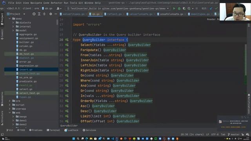The image size is (251, 141).
Task: Switch to the demo\types.go editor tab
Action: (199, 14)
